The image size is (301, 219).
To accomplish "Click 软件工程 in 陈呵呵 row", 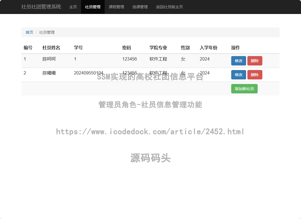I will click(x=158, y=59).
